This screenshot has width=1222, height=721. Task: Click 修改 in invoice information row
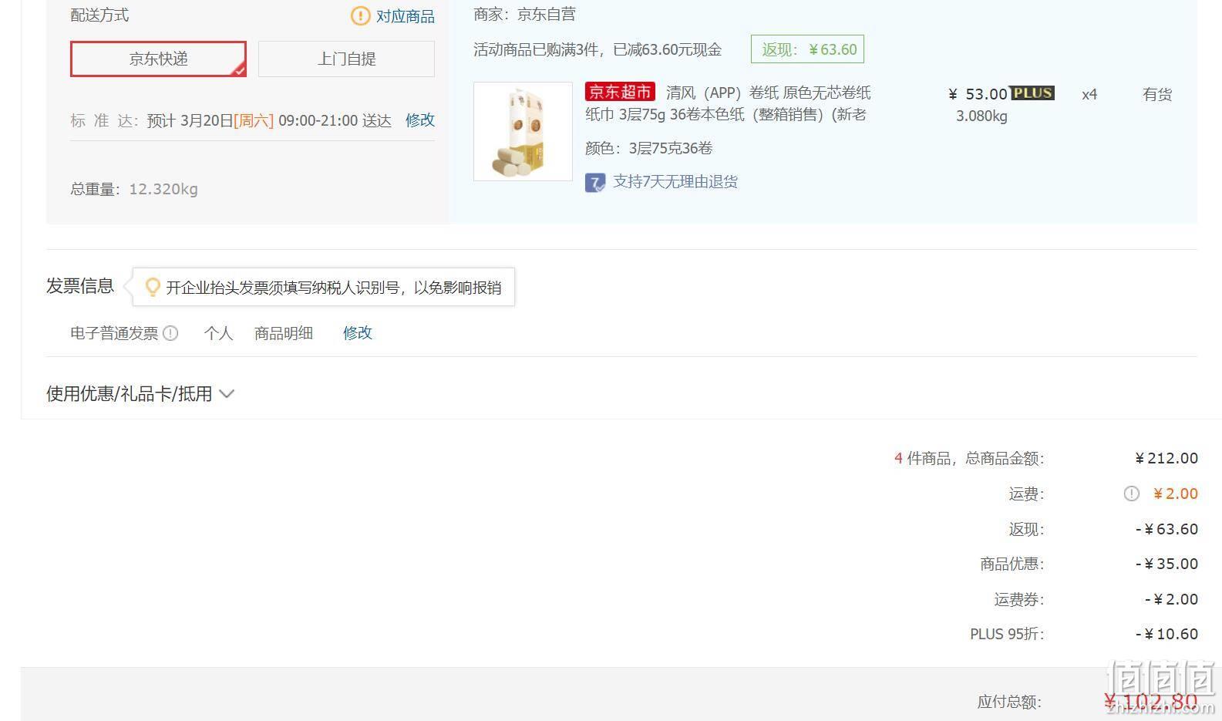[x=358, y=332]
